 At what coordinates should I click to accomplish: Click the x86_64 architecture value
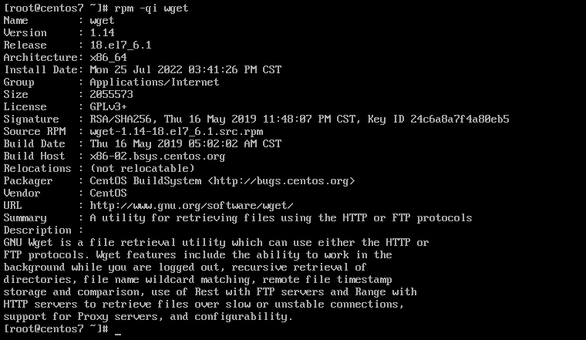(x=108, y=58)
